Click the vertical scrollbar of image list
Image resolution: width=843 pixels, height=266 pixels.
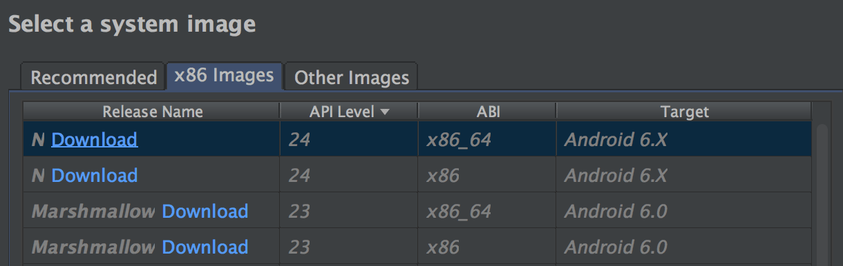click(822, 193)
